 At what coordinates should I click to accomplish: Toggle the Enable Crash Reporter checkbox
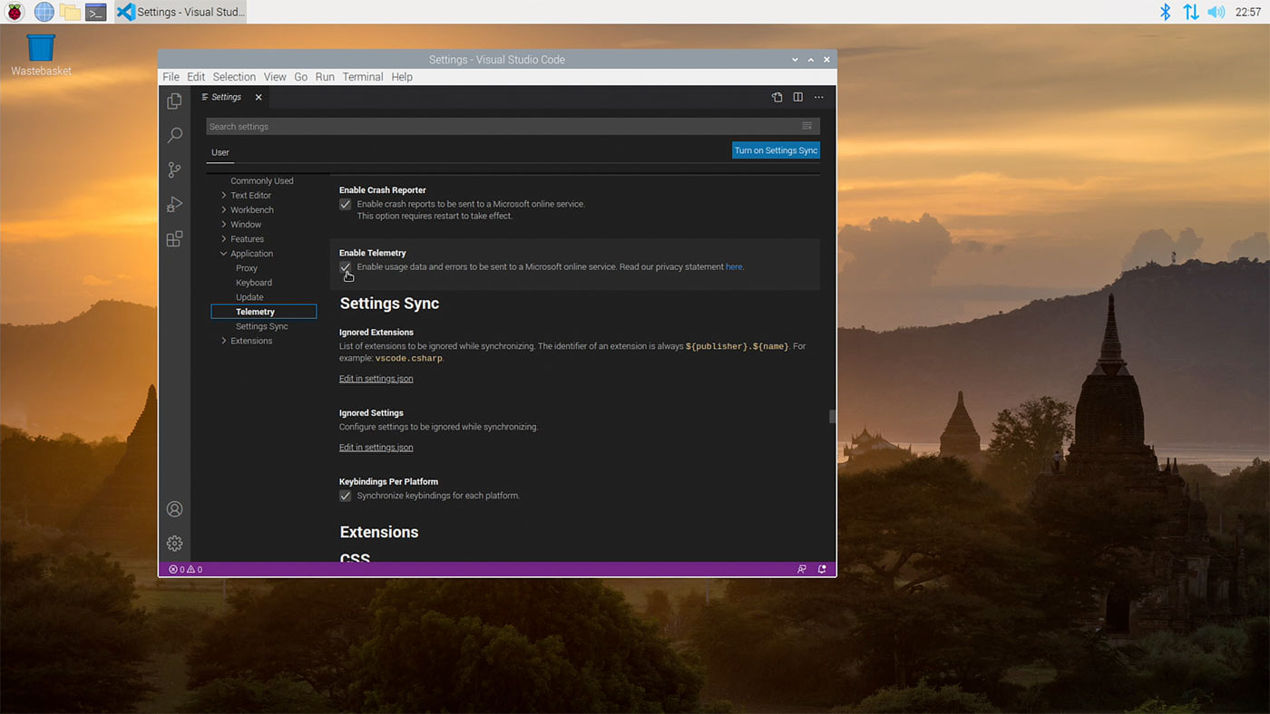click(346, 205)
